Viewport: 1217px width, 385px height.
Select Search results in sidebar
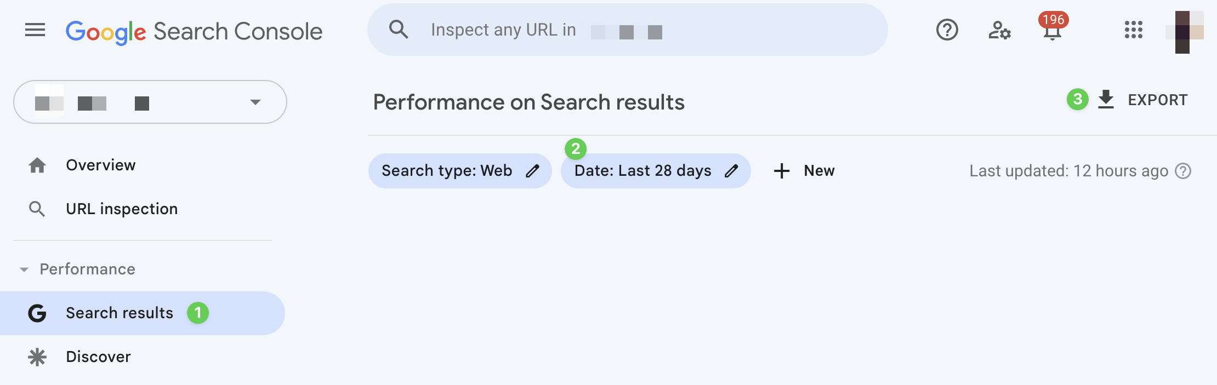pos(119,313)
